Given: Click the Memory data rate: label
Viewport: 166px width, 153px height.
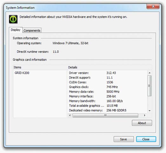Looking at the screenshot, I should tap(81, 92).
